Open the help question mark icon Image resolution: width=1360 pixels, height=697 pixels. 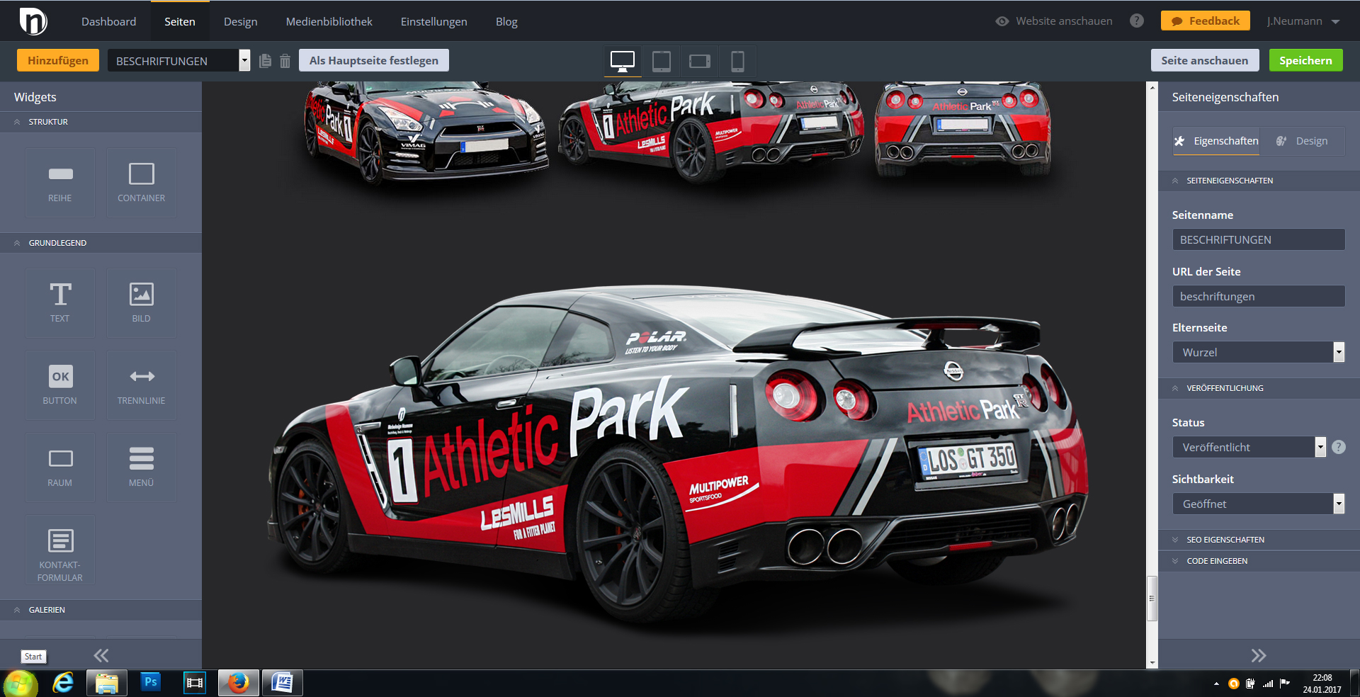[1136, 21]
